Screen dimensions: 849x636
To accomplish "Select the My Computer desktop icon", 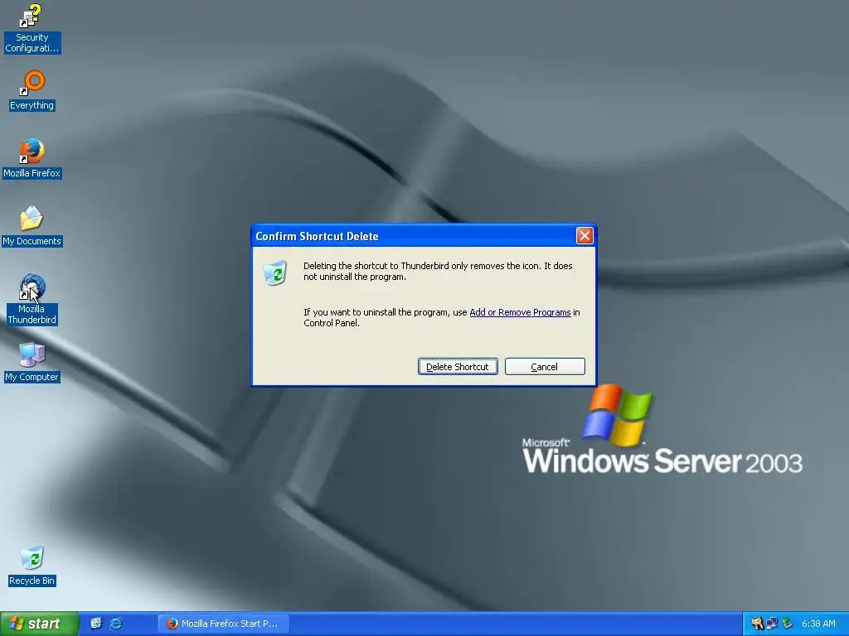I will (x=32, y=363).
